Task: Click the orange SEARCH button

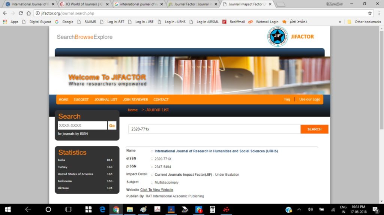Action: tap(315, 129)
